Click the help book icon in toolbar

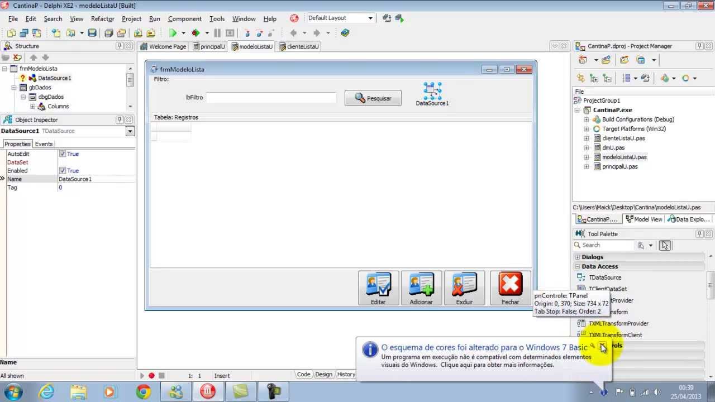point(345,33)
